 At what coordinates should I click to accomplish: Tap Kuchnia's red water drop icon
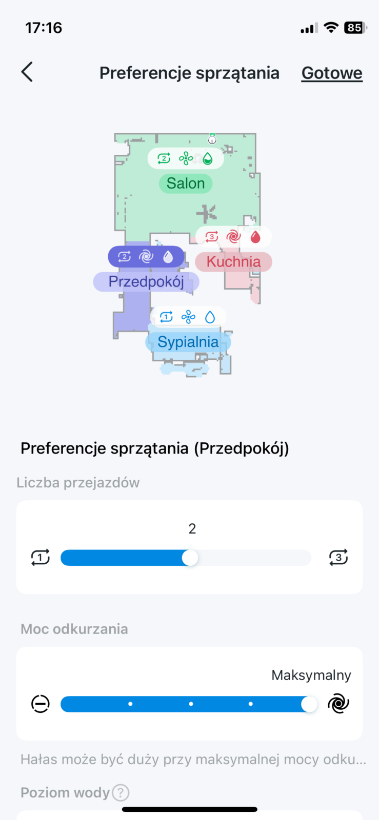(255, 237)
